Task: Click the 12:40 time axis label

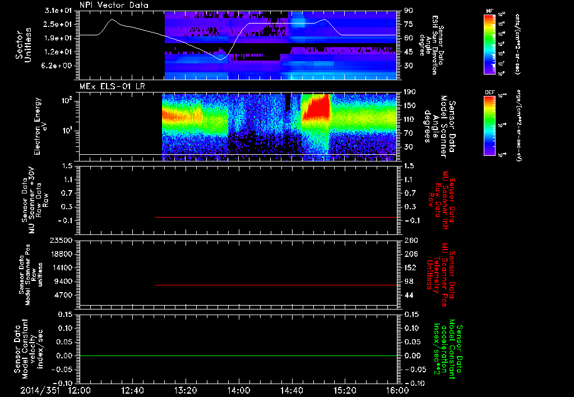Action: click(x=132, y=390)
